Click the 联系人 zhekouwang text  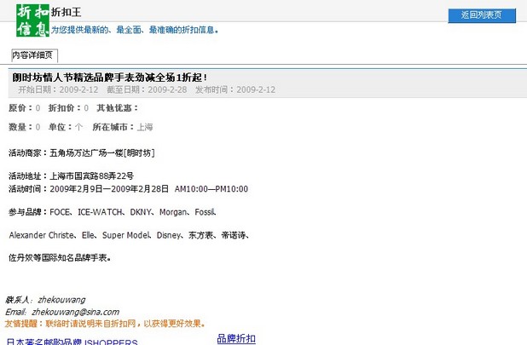tap(45, 300)
